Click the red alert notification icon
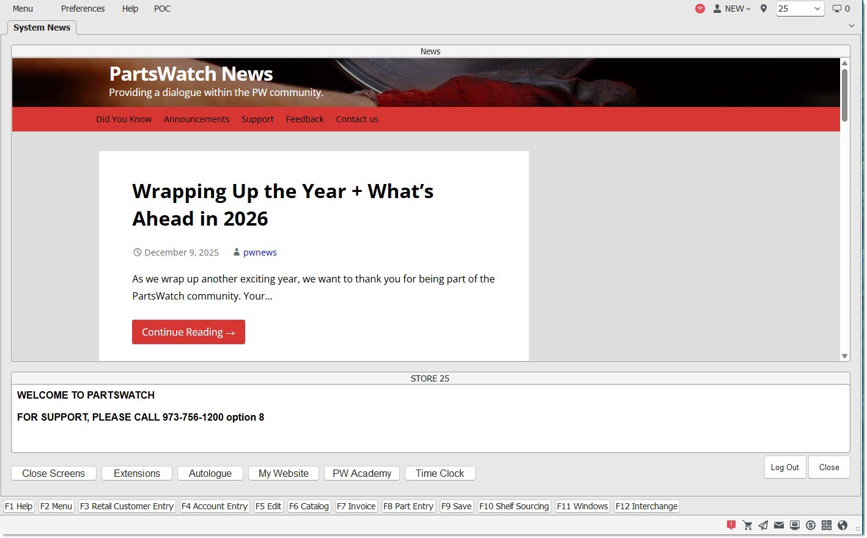The width and height of the screenshot is (867, 538). [731, 525]
